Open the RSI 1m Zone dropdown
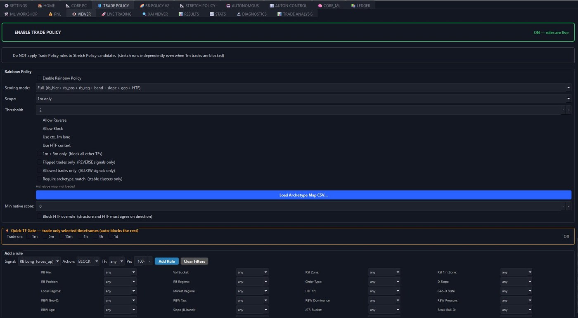The width and height of the screenshot is (578, 318). (x=516, y=273)
